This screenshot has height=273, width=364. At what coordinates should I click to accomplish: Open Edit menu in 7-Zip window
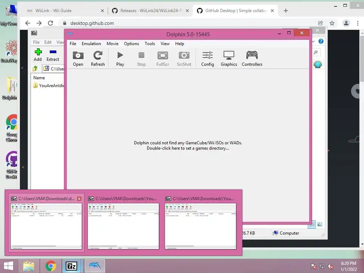[48, 42]
